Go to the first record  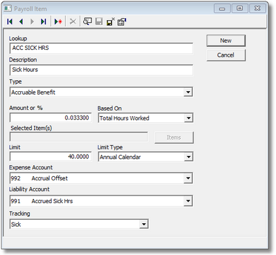coord(10,21)
